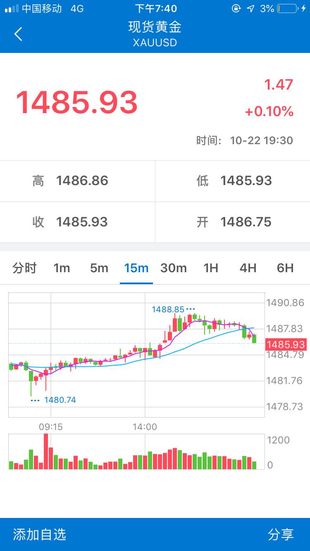
Task: Tap the 1480.74 low marker on chart
Action: click(x=60, y=400)
